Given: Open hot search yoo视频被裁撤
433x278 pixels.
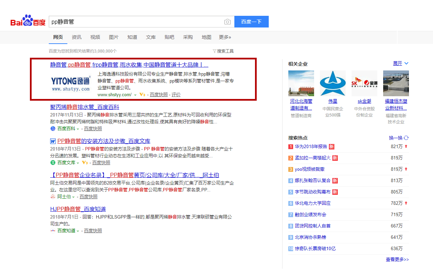Looking at the screenshot, I should [310, 169].
